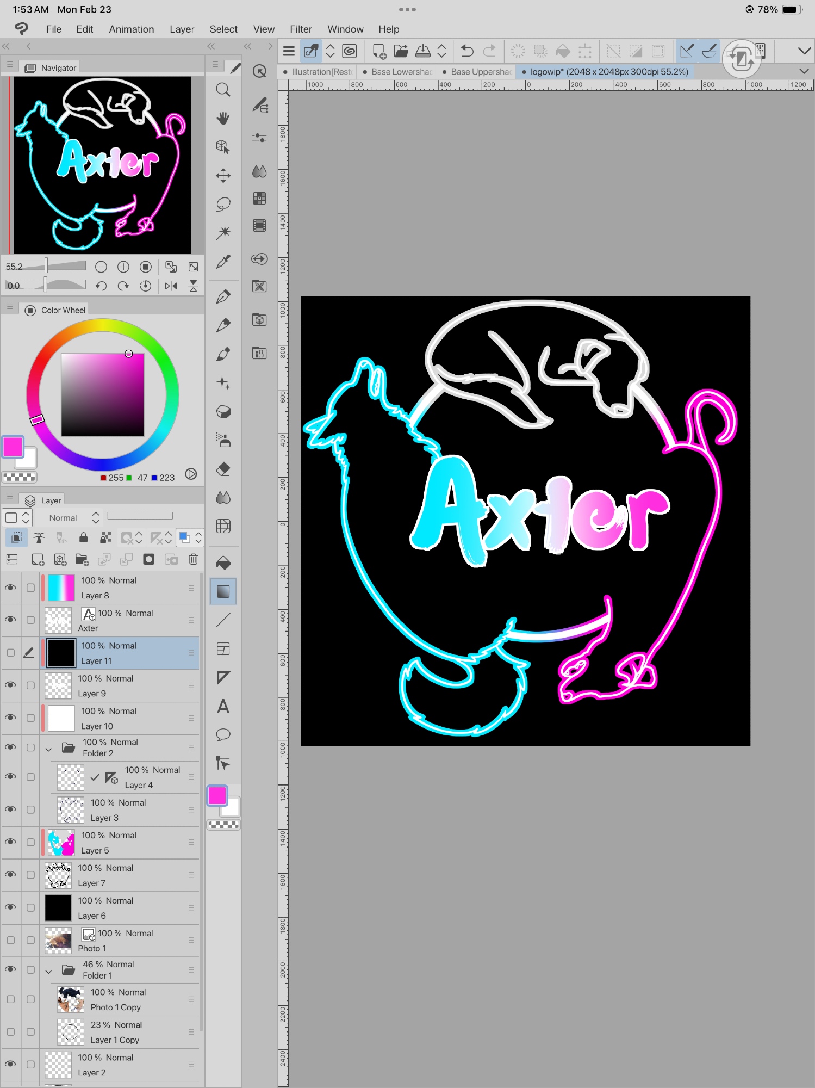Collapse Folder 2 in layer list
Image resolution: width=815 pixels, height=1088 pixels.
click(48, 749)
